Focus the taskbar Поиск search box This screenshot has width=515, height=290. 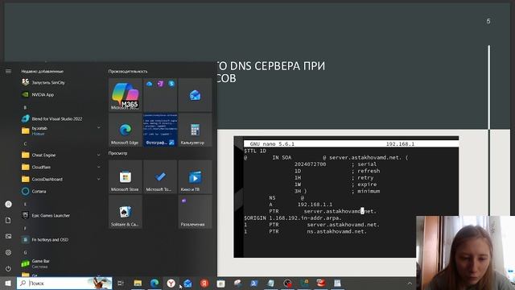64,283
